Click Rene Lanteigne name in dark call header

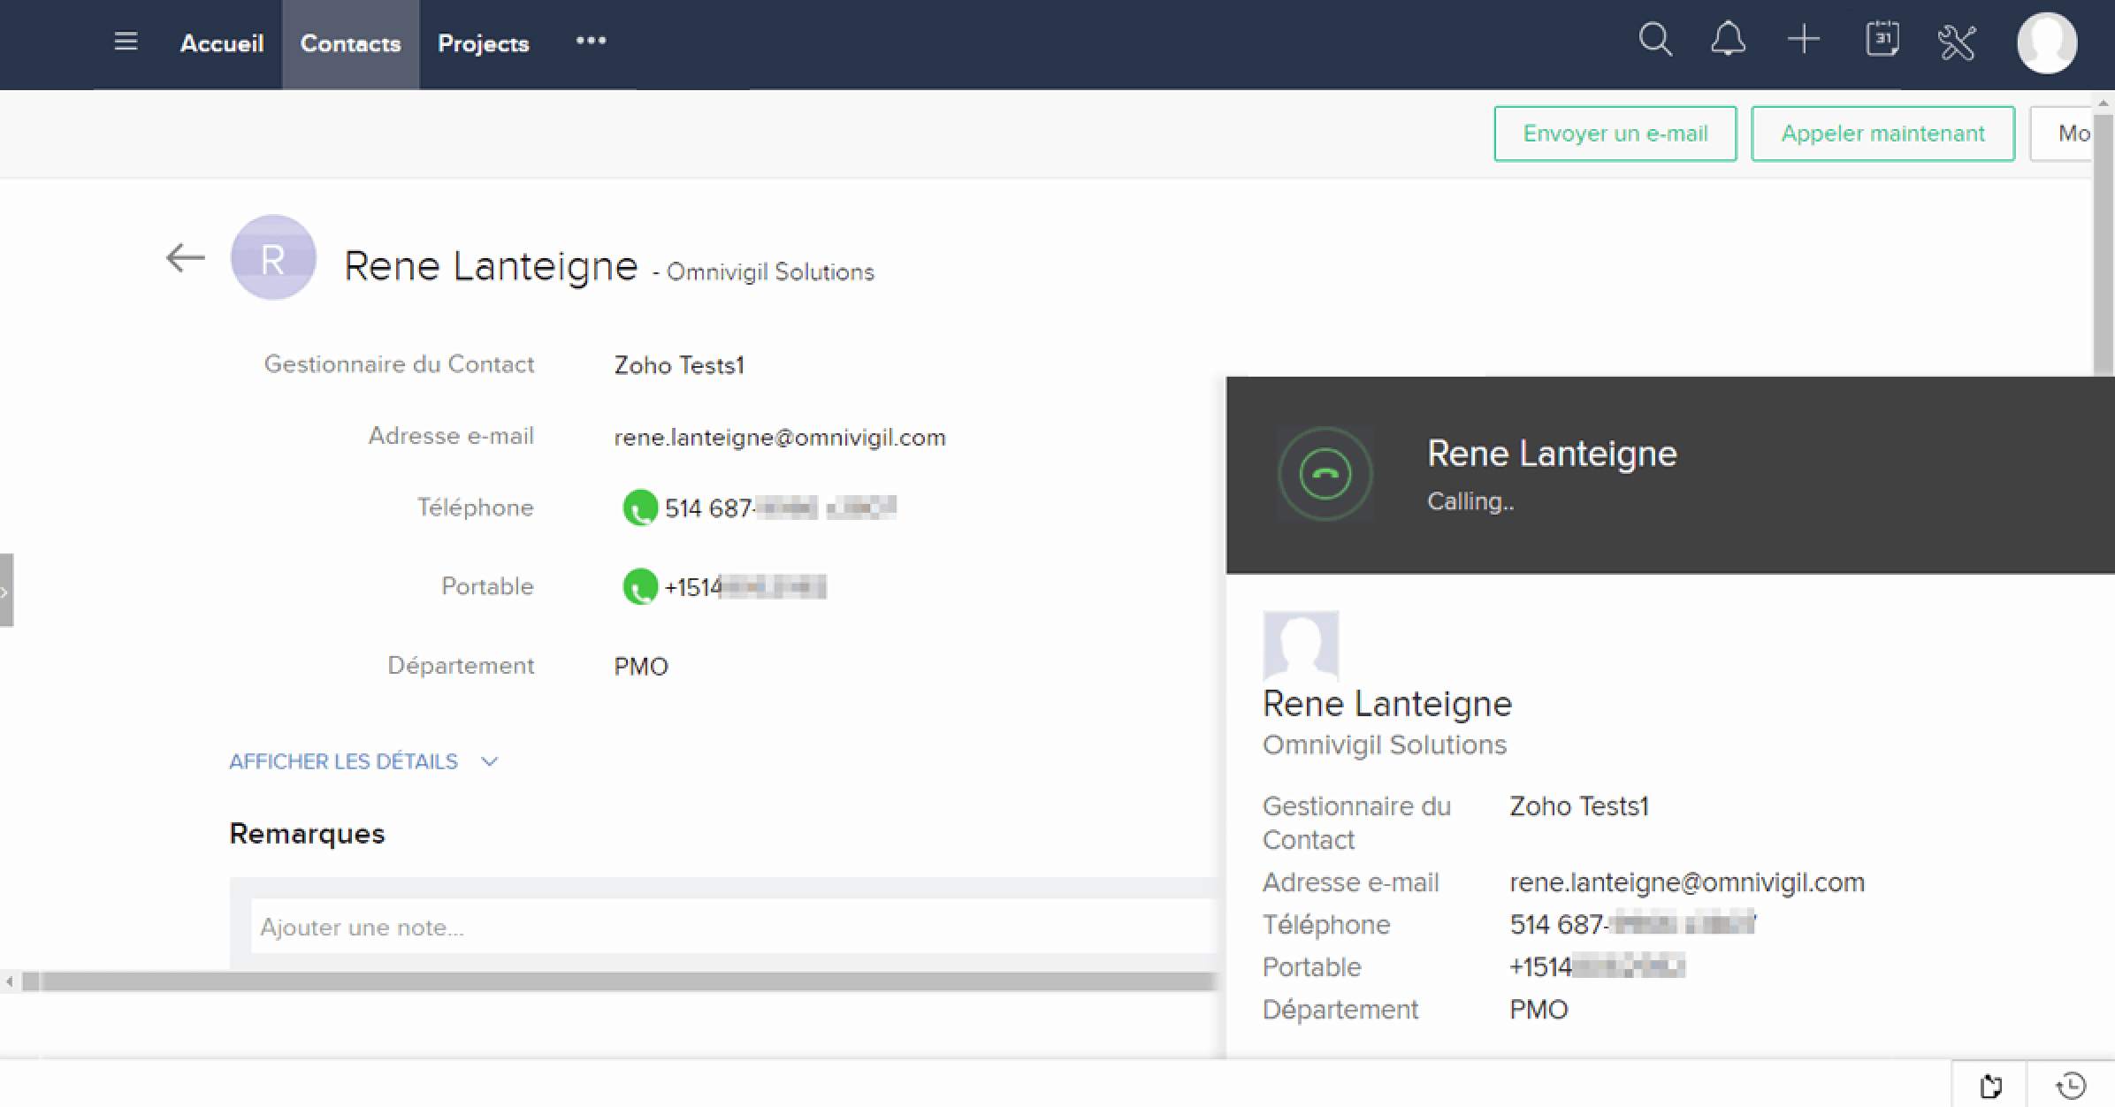[1552, 454]
